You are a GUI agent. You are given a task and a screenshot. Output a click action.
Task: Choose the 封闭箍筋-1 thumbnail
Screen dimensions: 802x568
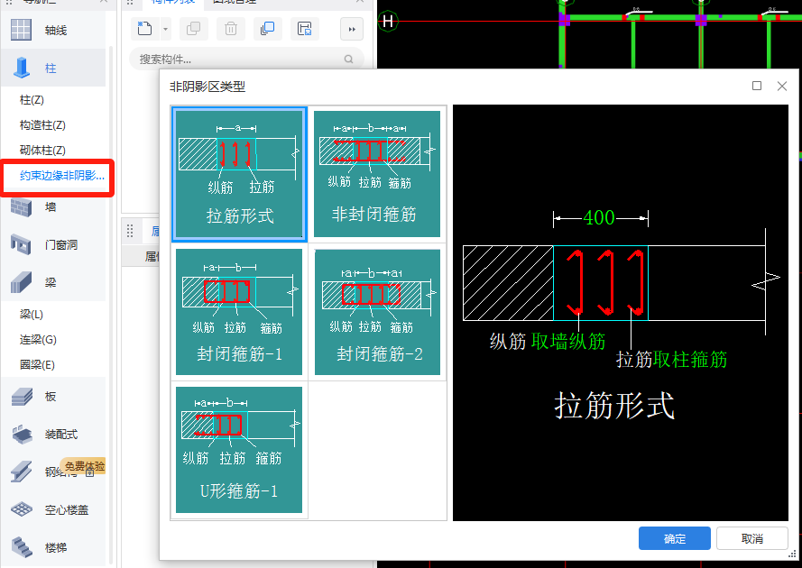[239, 312]
